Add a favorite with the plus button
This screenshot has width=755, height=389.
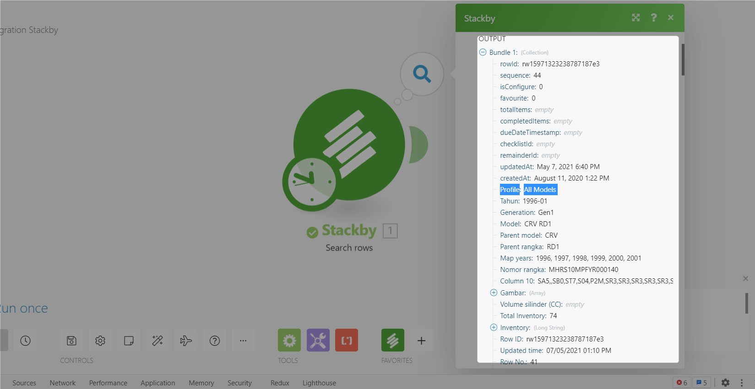point(422,341)
